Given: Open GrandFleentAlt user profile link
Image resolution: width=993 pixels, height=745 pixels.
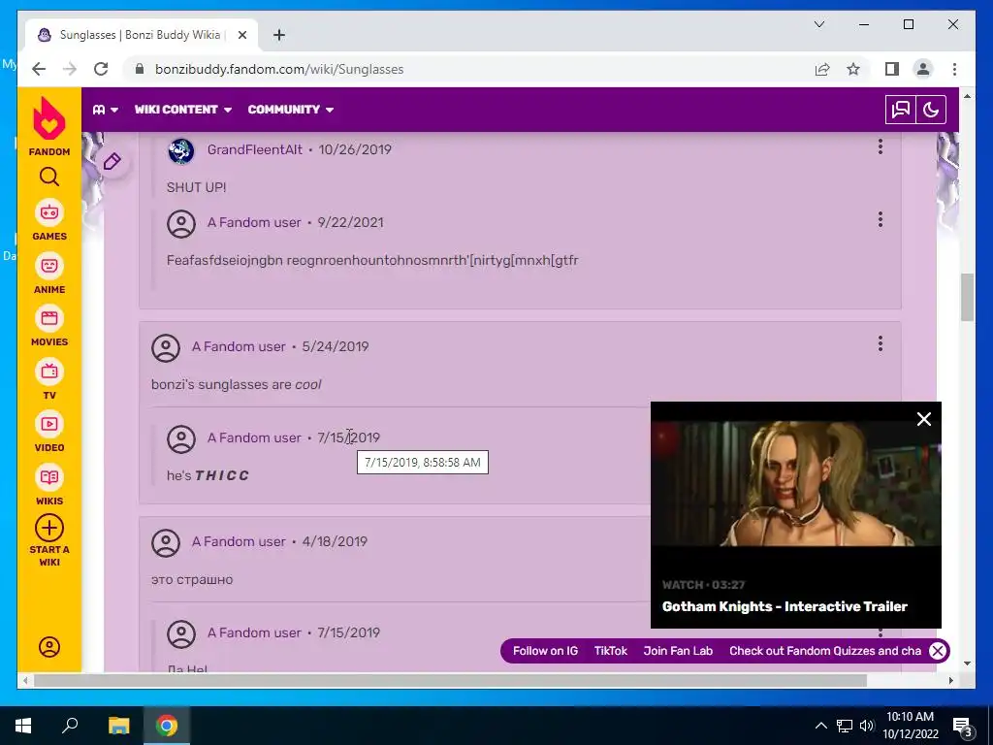Looking at the screenshot, I should pyautogui.click(x=255, y=149).
